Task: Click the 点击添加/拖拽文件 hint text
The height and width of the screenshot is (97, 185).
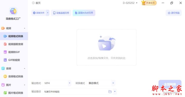Action: click(x=107, y=58)
